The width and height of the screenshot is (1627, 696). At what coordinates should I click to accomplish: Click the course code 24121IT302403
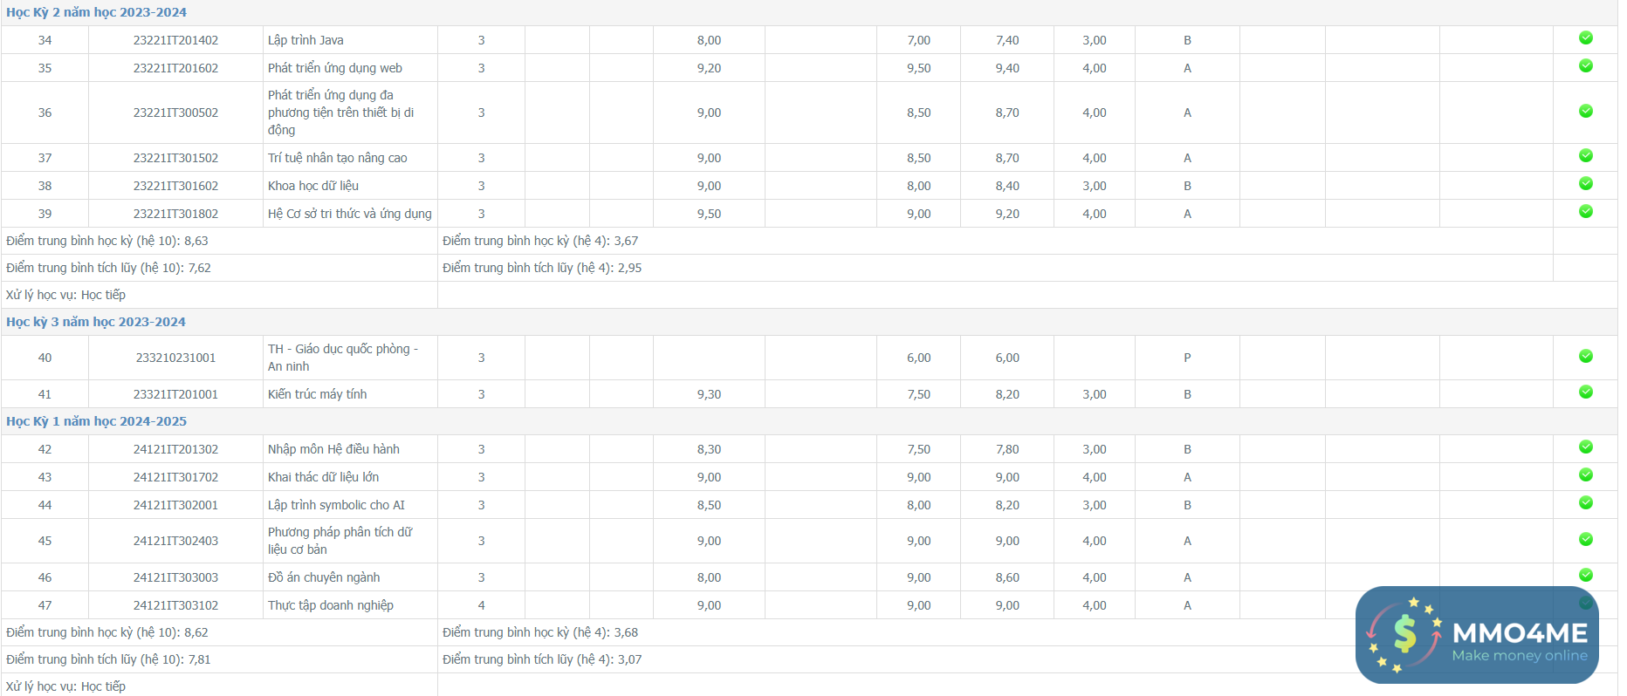(175, 541)
